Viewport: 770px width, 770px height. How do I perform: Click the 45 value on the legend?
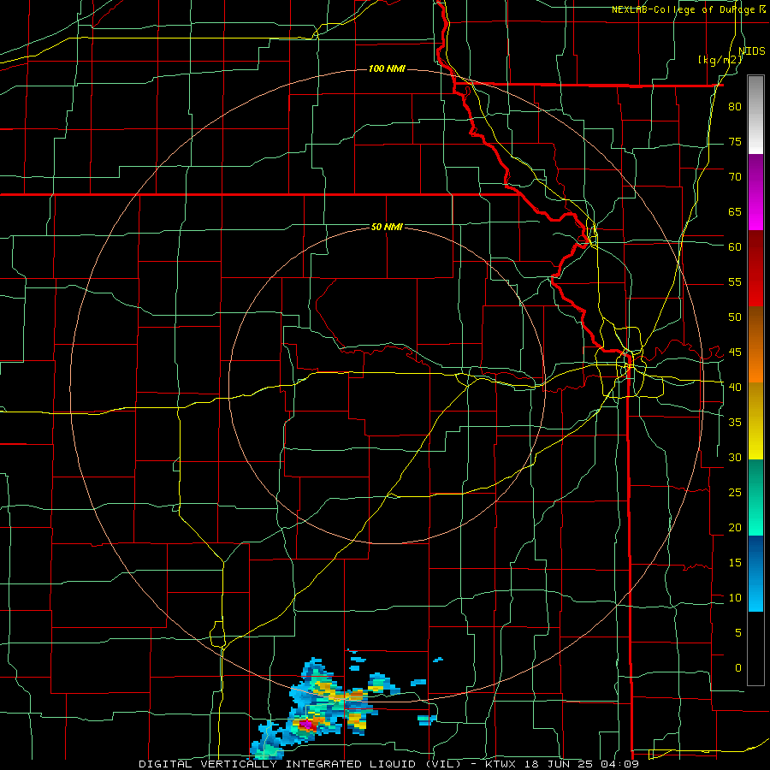coord(735,352)
